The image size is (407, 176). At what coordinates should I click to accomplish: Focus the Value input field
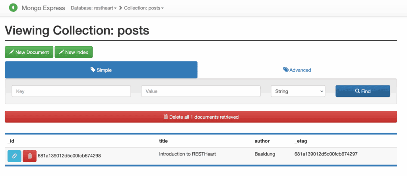pyautogui.click(x=201, y=91)
